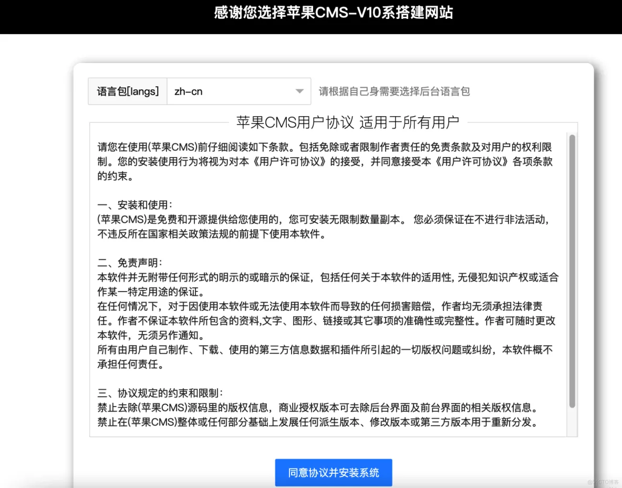The width and height of the screenshot is (622, 488).
Task: Click the line starting 本软件并无附带任何形式
Action: [x=328, y=277]
